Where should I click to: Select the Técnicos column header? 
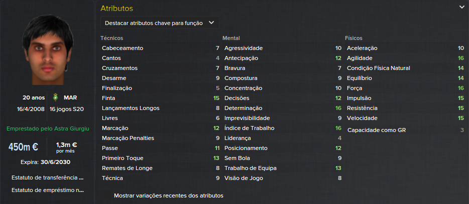click(111, 38)
